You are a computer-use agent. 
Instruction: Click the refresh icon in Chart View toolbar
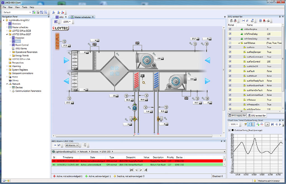coord(249,124)
